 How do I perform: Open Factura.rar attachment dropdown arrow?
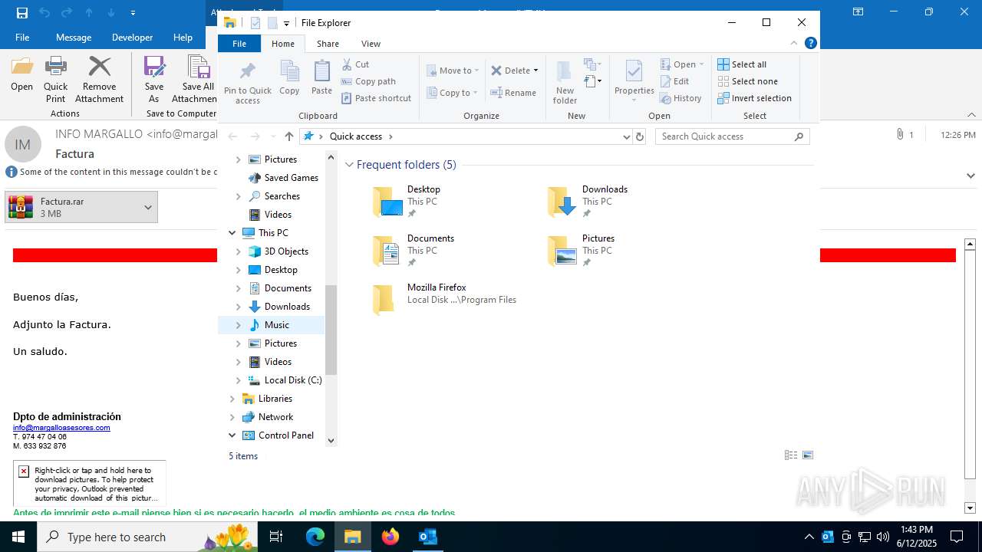[x=148, y=207]
